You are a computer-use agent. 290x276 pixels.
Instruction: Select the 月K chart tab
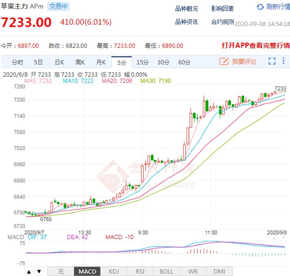101,62
